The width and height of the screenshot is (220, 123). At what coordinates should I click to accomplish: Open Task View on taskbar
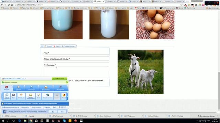click(14, 121)
